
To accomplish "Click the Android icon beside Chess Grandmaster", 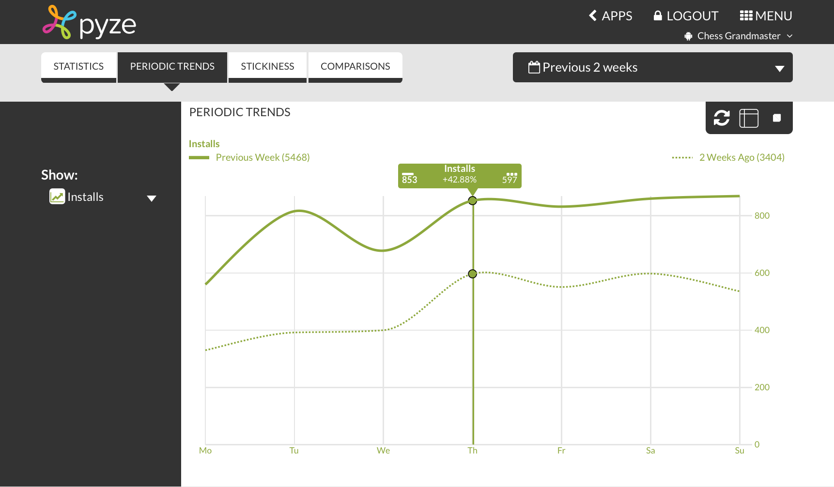I will click(x=688, y=36).
